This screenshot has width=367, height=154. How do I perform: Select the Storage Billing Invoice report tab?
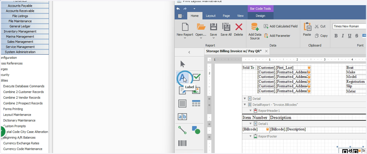pyautogui.click(x=234, y=51)
